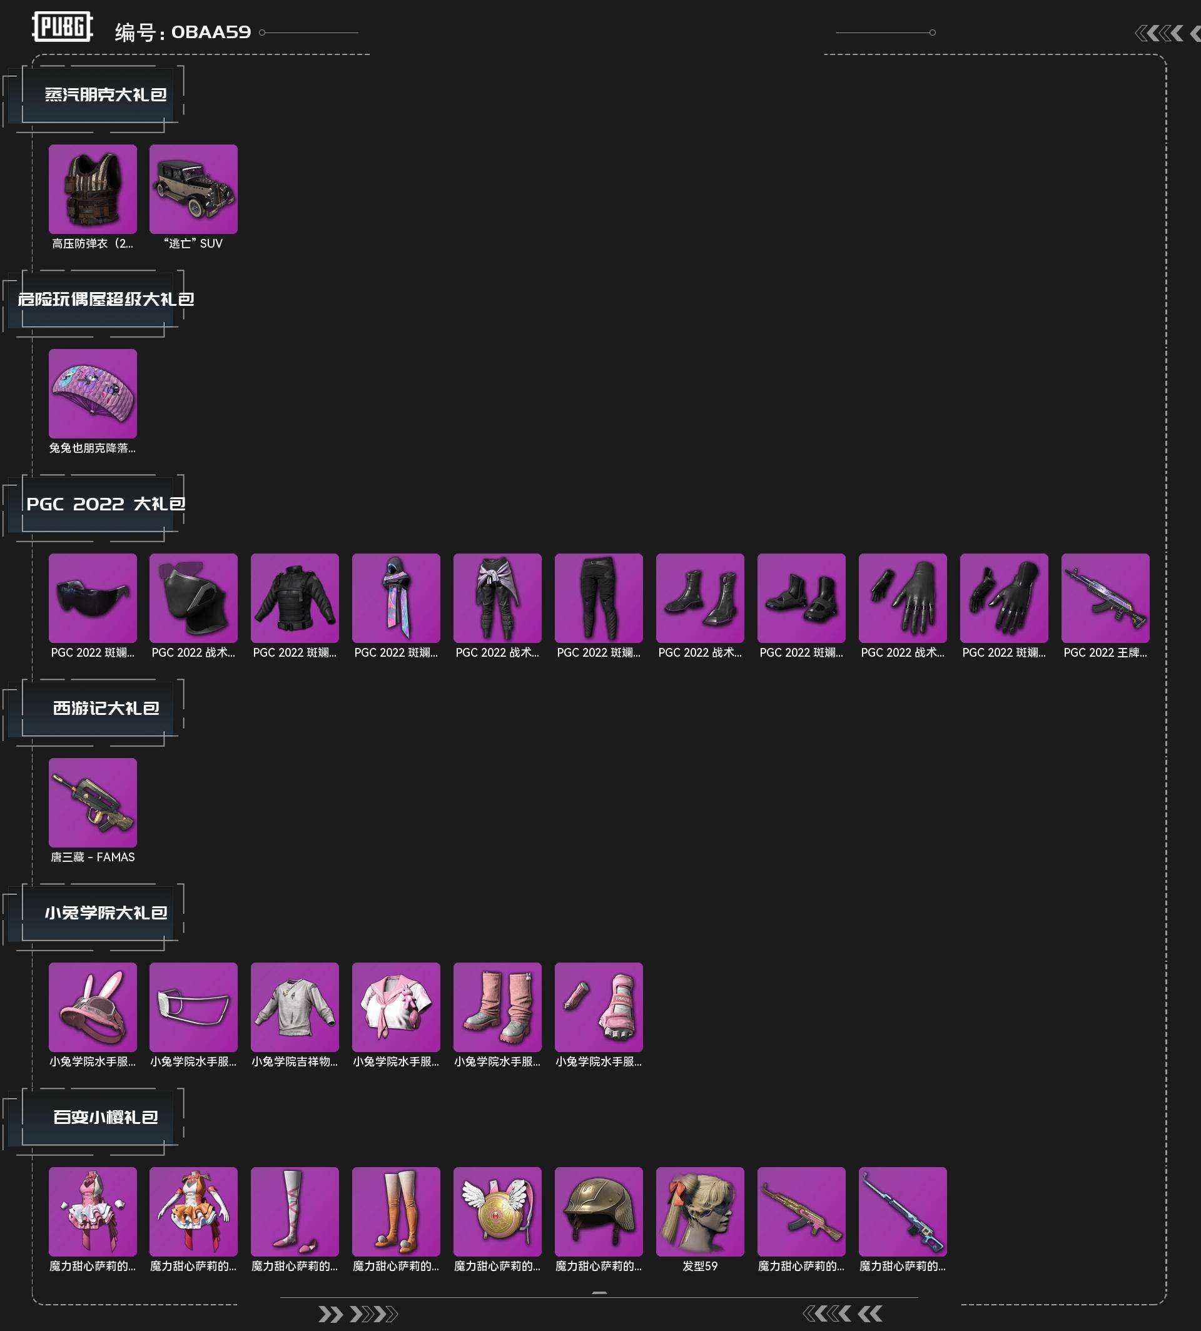This screenshot has width=1201, height=1331.
Task: Select the pink AKM weapon skin
Action: [x=801, y=1212]
